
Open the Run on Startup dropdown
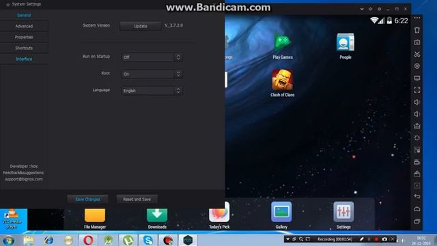[x=152, y=57]
